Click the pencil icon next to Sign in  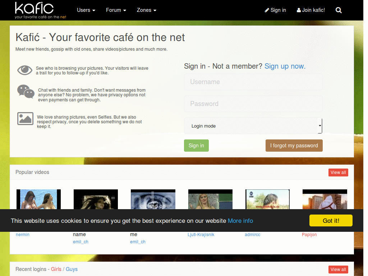click(x=267, y=10)
